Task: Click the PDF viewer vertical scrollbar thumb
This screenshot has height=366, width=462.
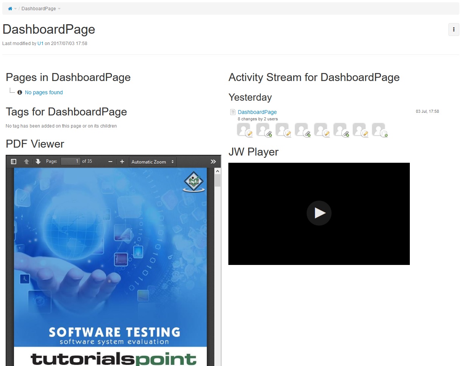Action: [217, 180]
